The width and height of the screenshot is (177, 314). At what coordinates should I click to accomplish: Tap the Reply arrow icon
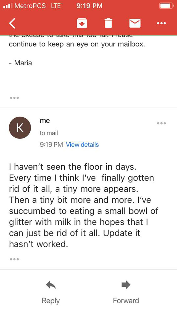(x=51, y=284)
